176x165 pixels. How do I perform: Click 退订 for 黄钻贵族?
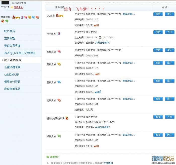point(170,63)
